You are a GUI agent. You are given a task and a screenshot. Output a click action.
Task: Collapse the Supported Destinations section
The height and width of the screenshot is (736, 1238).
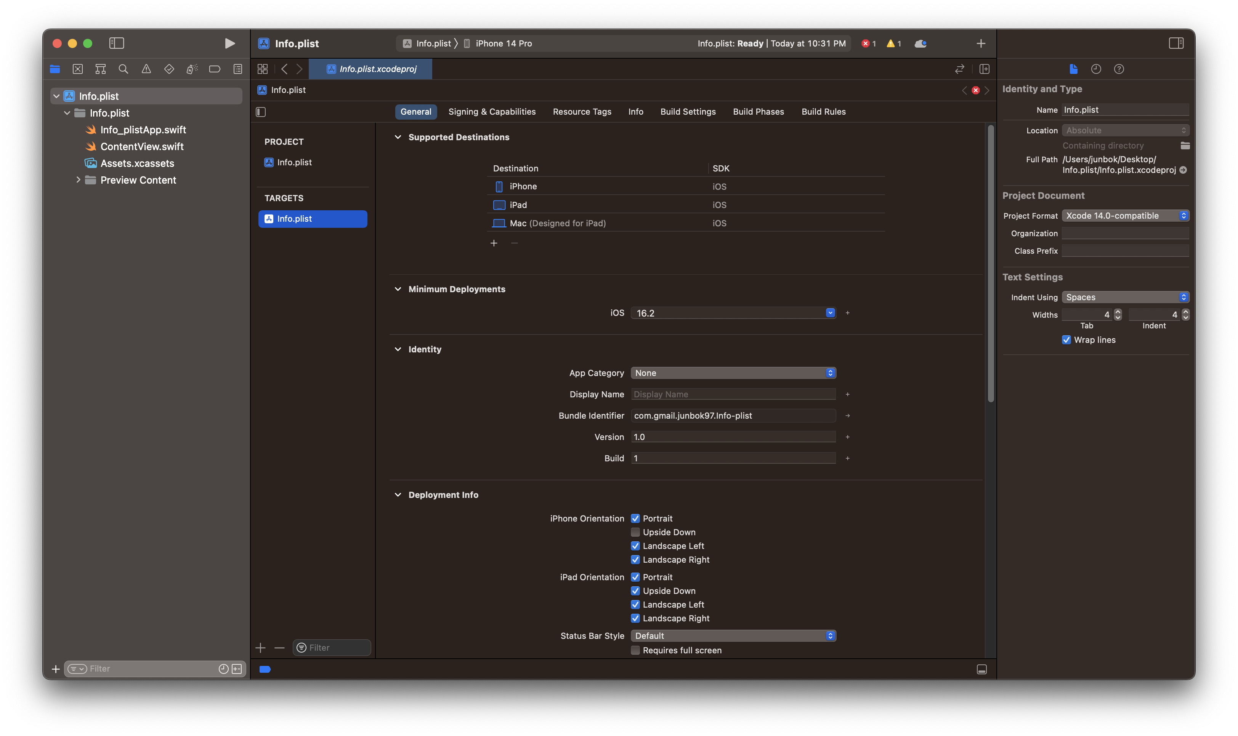[398, 137]
